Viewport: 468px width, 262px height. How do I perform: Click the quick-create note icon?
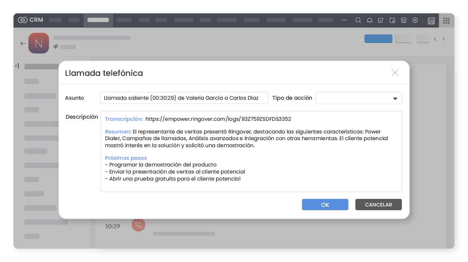[x=381, y=20]
